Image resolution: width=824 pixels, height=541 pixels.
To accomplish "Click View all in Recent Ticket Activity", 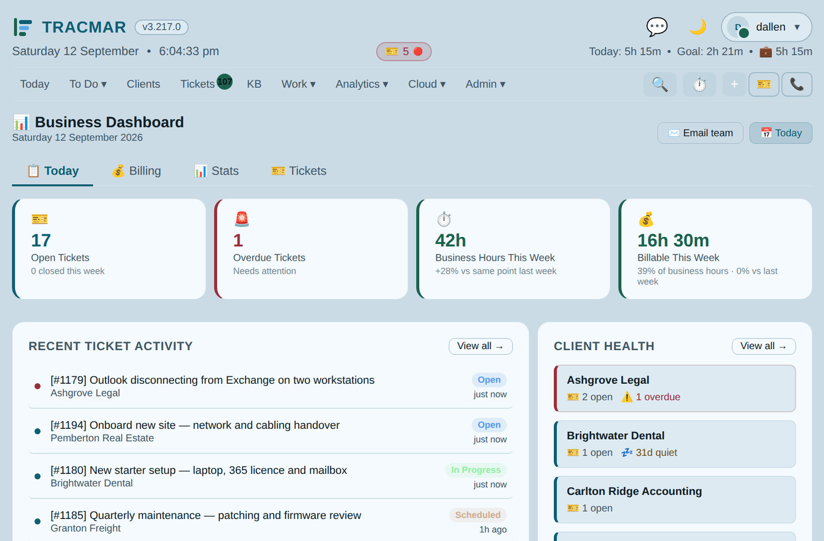I will coord(481,346).
